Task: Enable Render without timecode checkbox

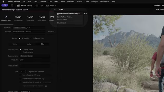Action: pyautogui.click(x=20, y=78)
